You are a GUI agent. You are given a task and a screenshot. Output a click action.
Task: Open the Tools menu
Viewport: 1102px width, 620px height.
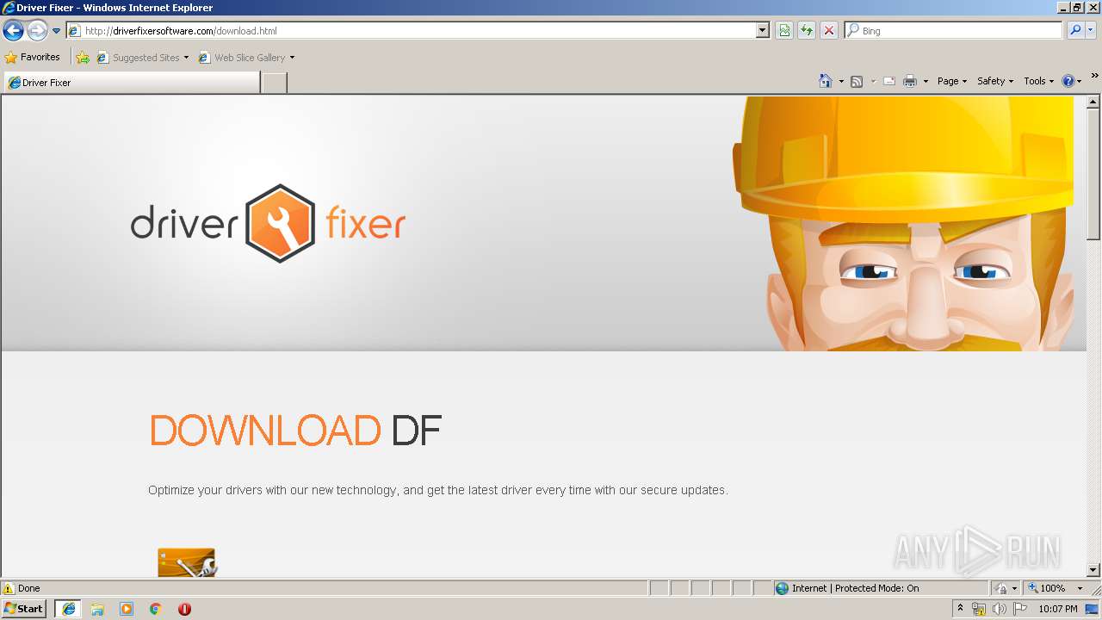1038,81
